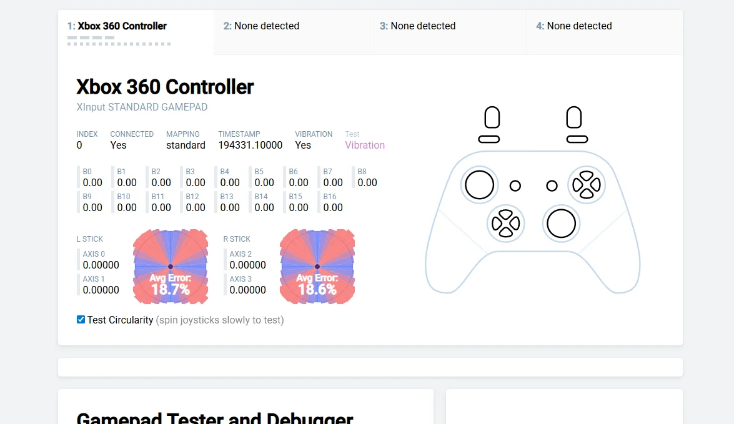This screenshot has width=734, height=424.
Task: Click the B0 button value
Action: [92, 182]
